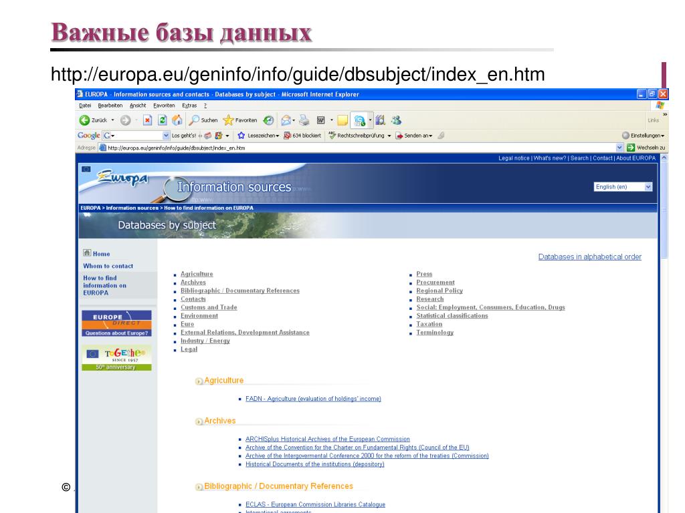This screenshot has height=513, width=685.
Task: Expand the address bar URL dropdown
Action: tap(619, 148)
